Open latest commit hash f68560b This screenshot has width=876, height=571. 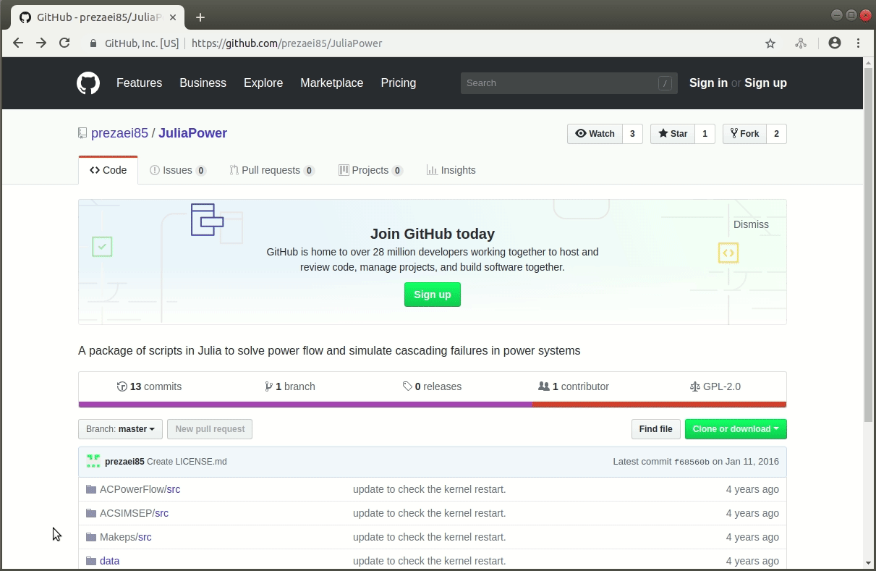[692, 462]
